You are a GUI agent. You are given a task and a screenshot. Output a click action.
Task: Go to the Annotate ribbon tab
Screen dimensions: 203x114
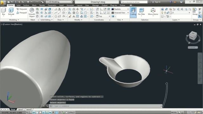[70, 5]
